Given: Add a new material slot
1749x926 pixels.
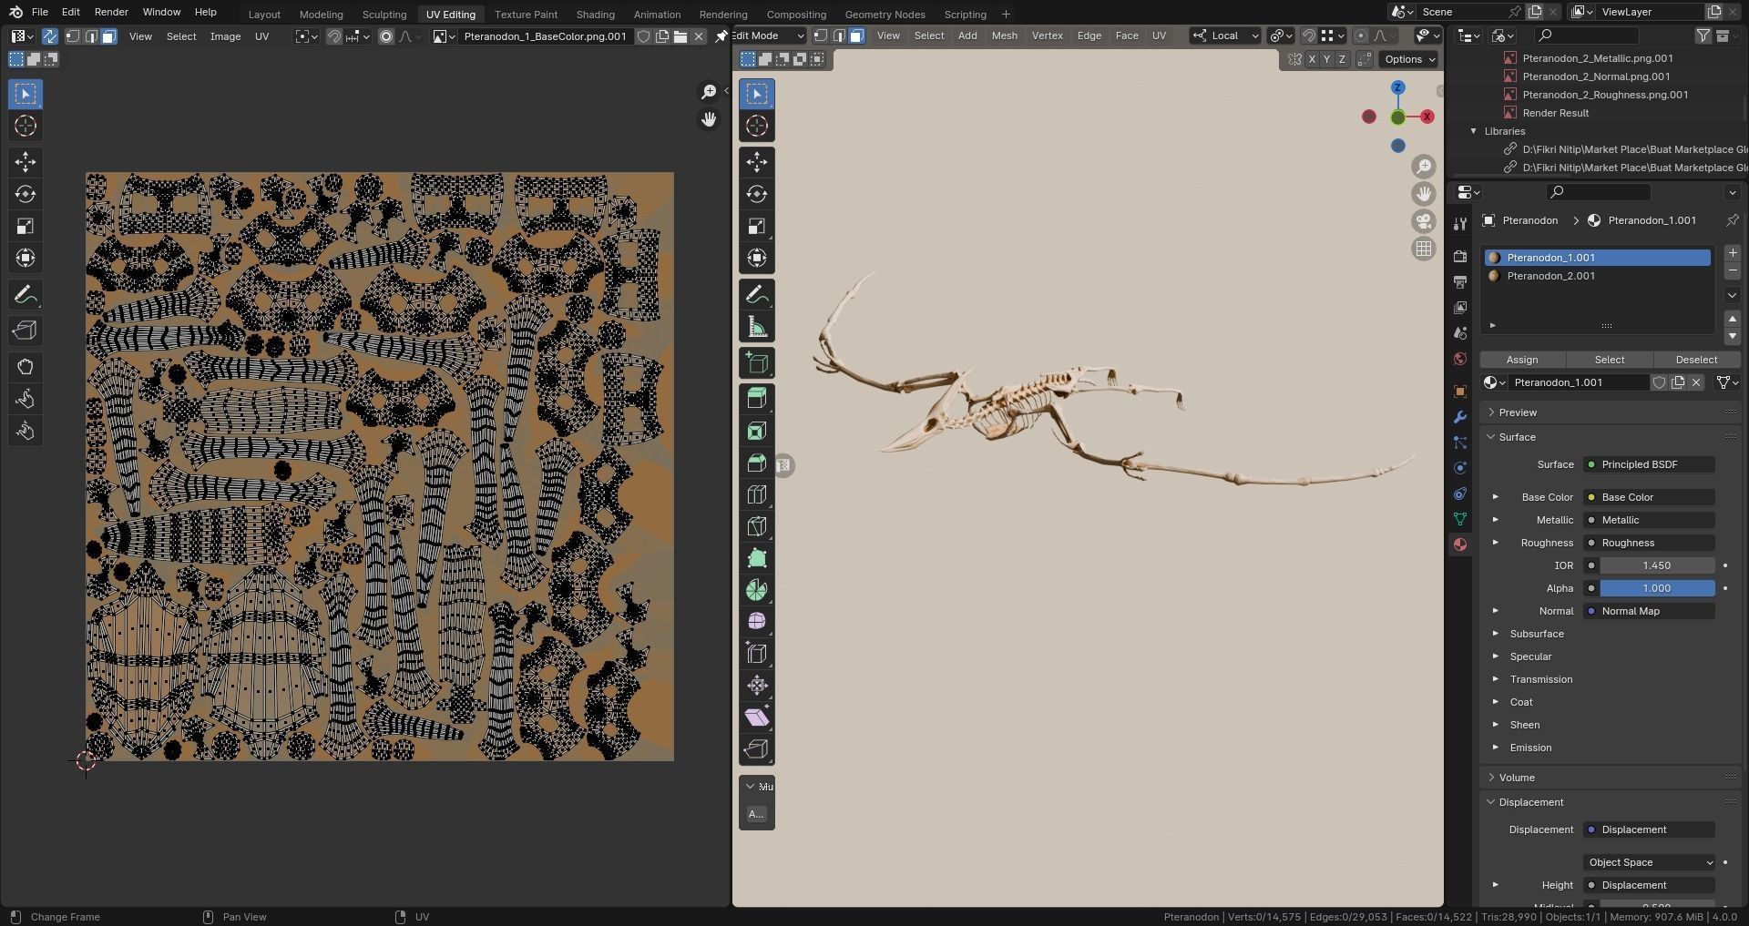Looking at the screenshot, I should pos(1733,253).
